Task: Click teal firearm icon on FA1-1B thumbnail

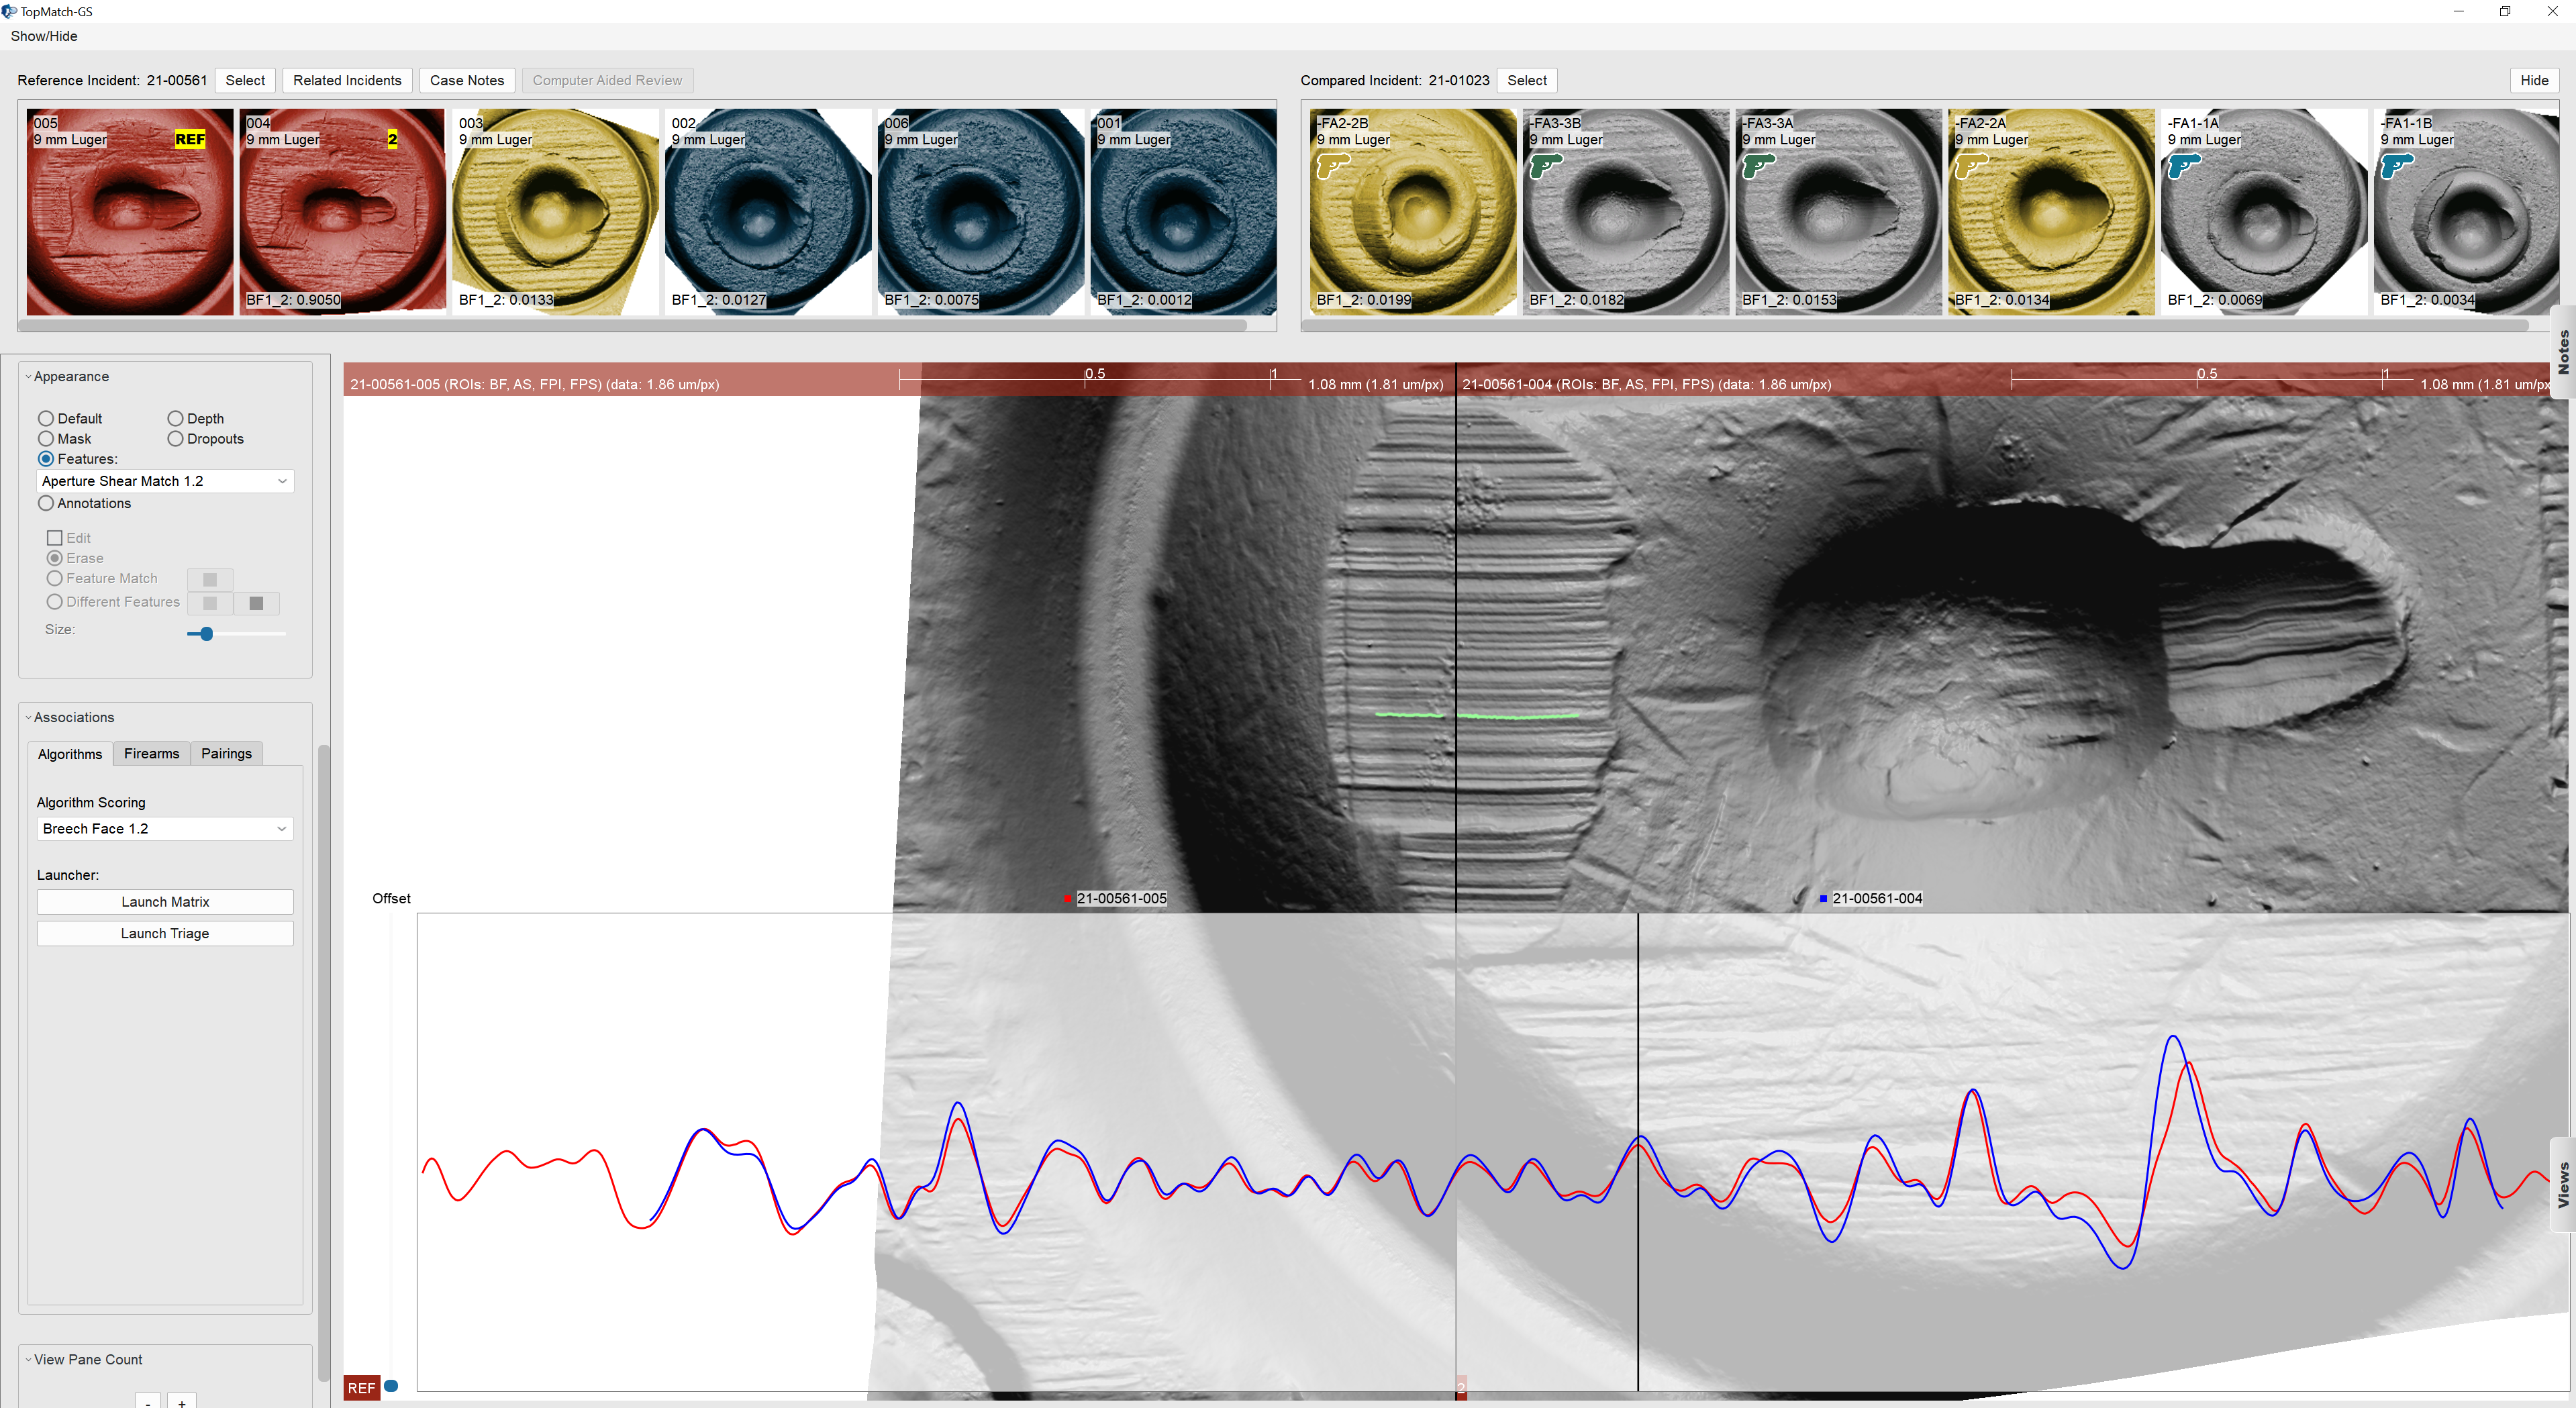Action: point(2398,165)
